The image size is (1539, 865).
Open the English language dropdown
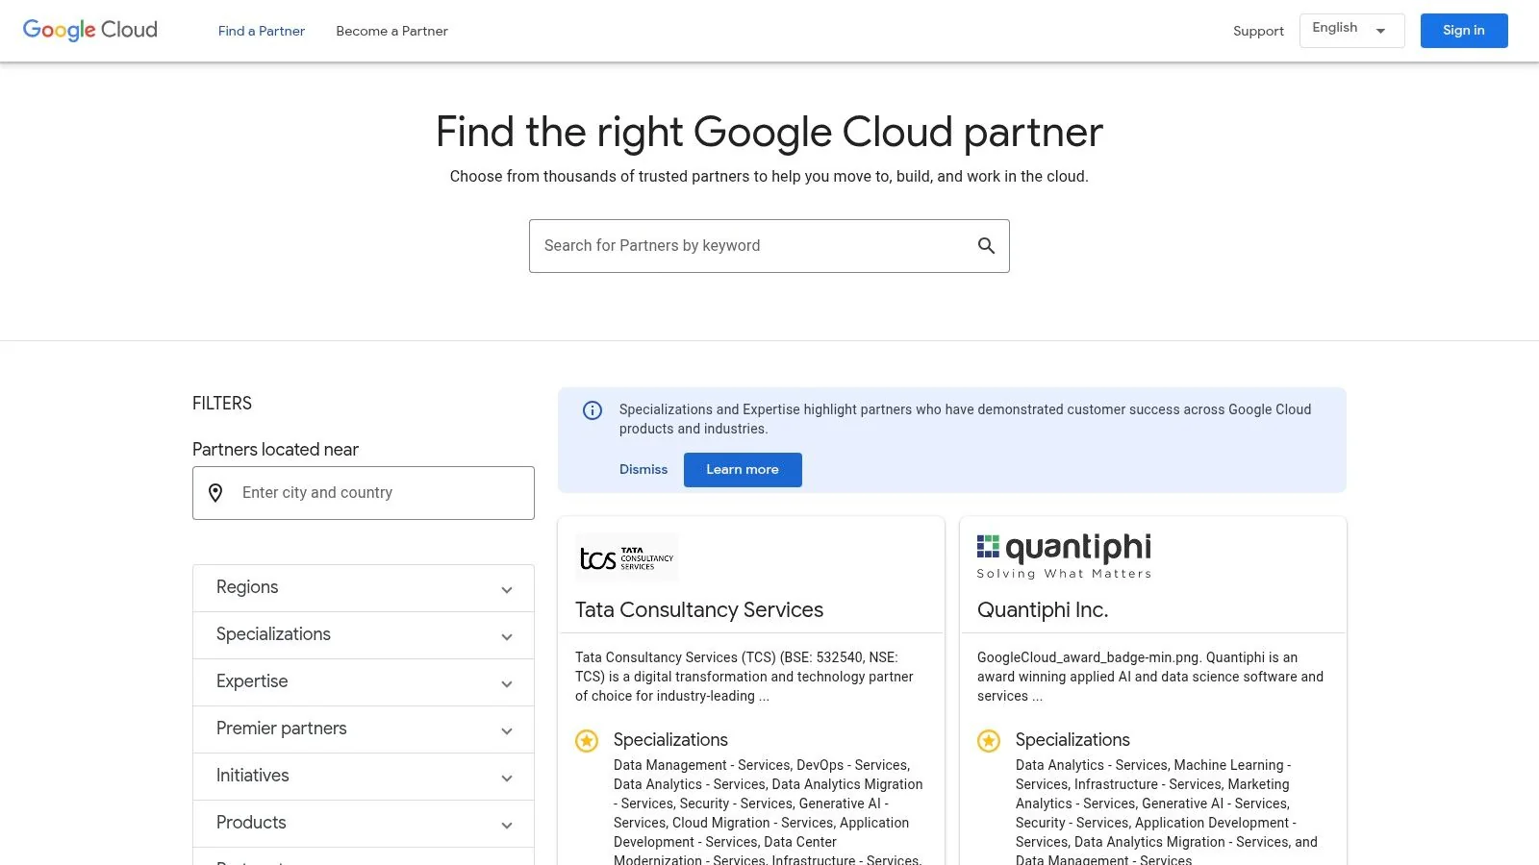tap(1350, 30)
